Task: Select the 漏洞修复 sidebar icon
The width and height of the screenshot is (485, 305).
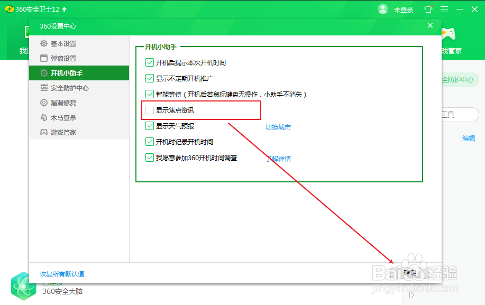Action: tap(44, 103)
